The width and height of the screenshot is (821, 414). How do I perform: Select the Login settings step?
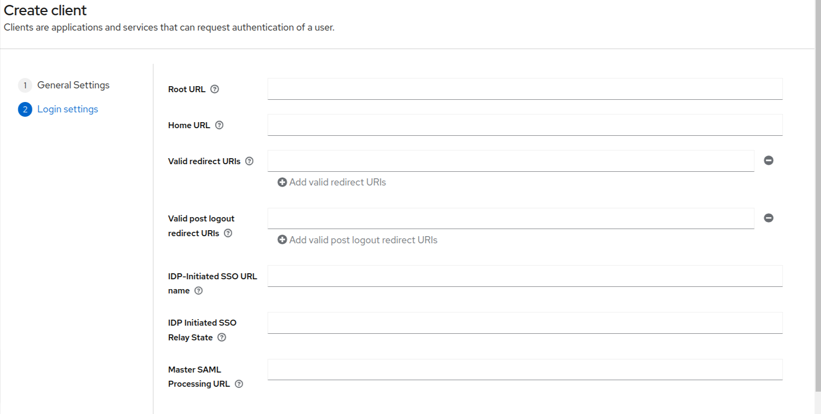coord(67,109)
